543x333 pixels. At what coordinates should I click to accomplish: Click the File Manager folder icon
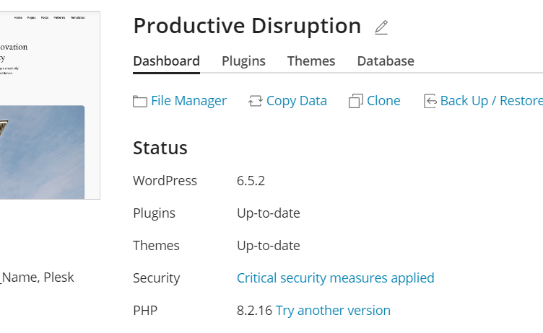point(140,102)
